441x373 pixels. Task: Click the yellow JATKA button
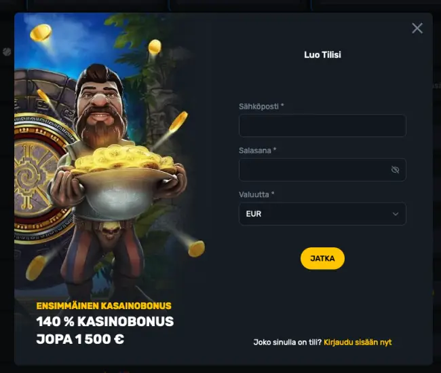tap(322, 258)
